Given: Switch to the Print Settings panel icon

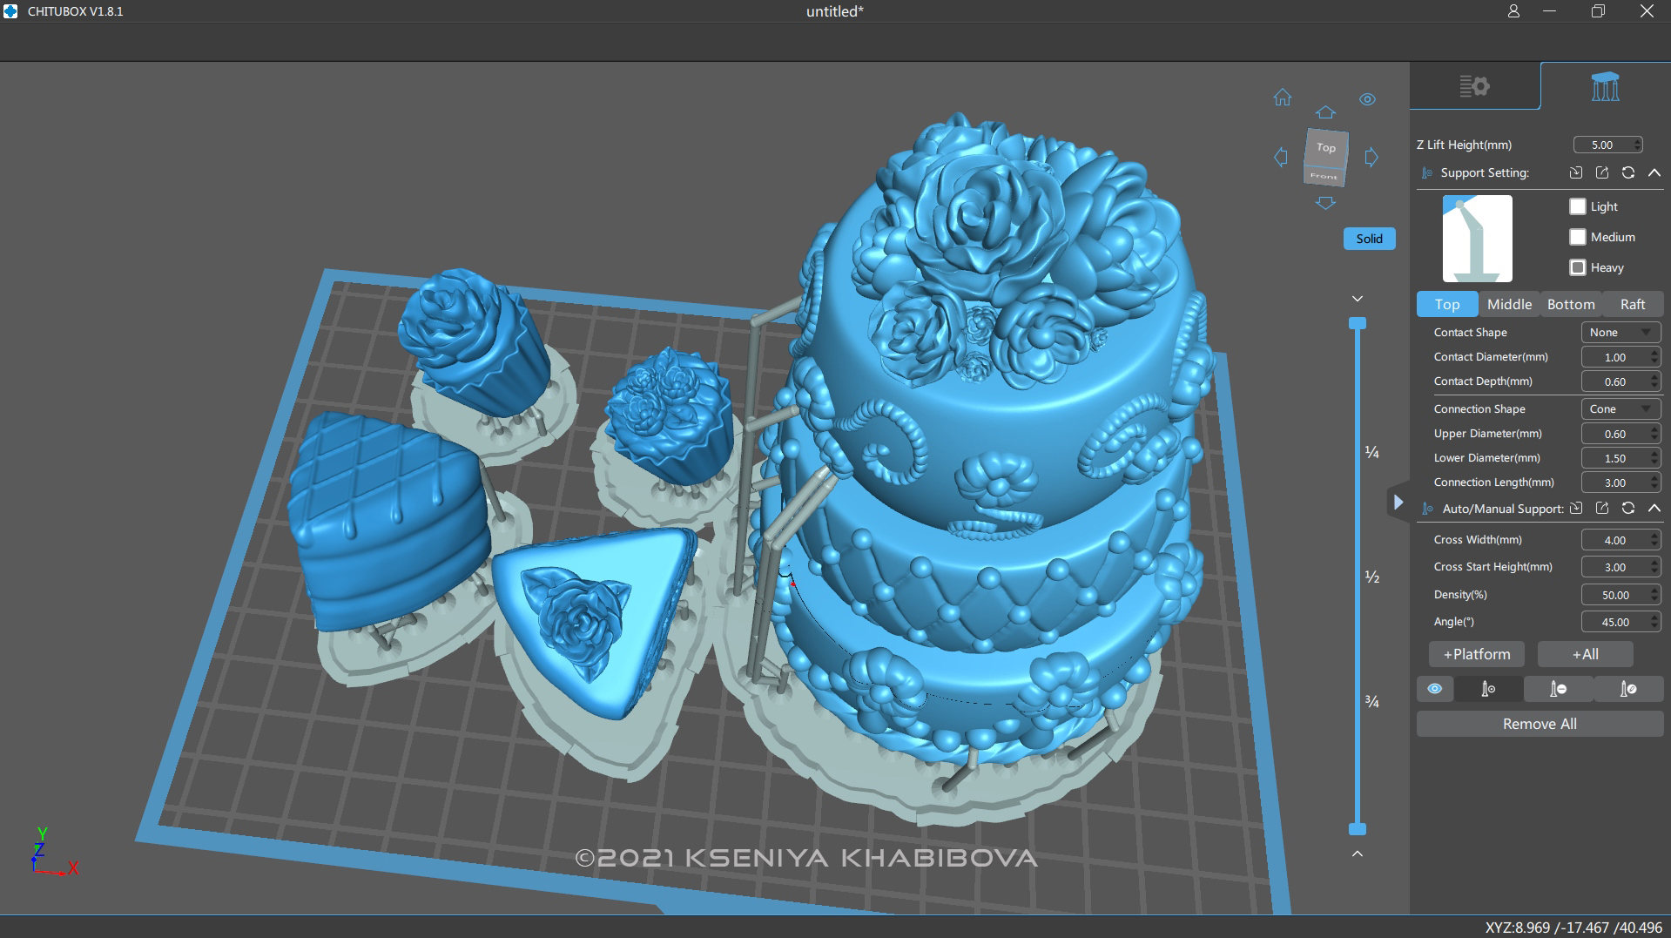Looking at the screenshot, I should click(x=1475, y=85).
